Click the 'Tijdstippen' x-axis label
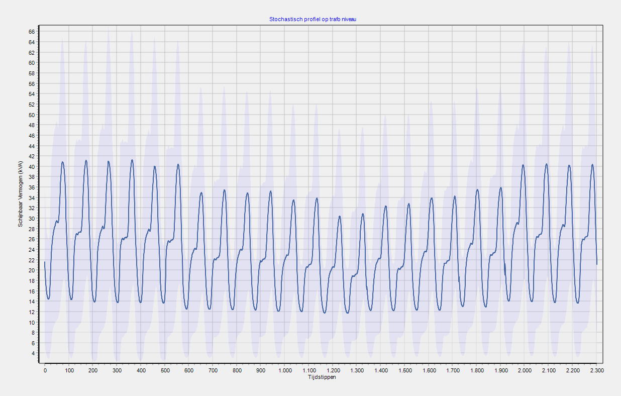The height and width of the screenshot is (396, 621). (322, 377)
